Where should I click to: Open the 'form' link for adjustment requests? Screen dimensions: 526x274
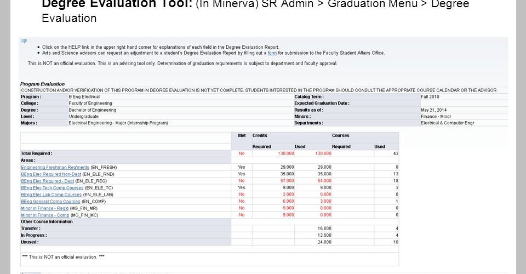272,53
